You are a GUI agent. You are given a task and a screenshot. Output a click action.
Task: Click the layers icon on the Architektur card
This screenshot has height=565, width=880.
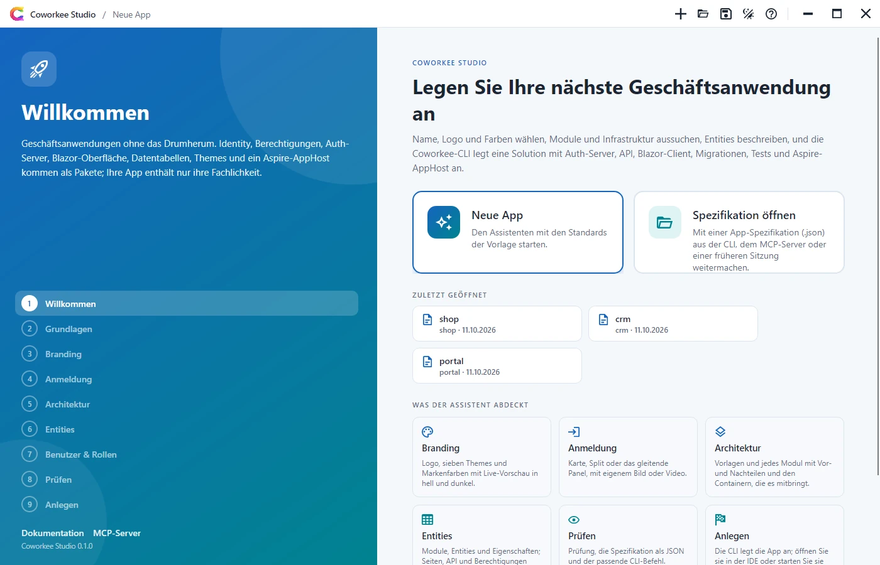[720, 432]
